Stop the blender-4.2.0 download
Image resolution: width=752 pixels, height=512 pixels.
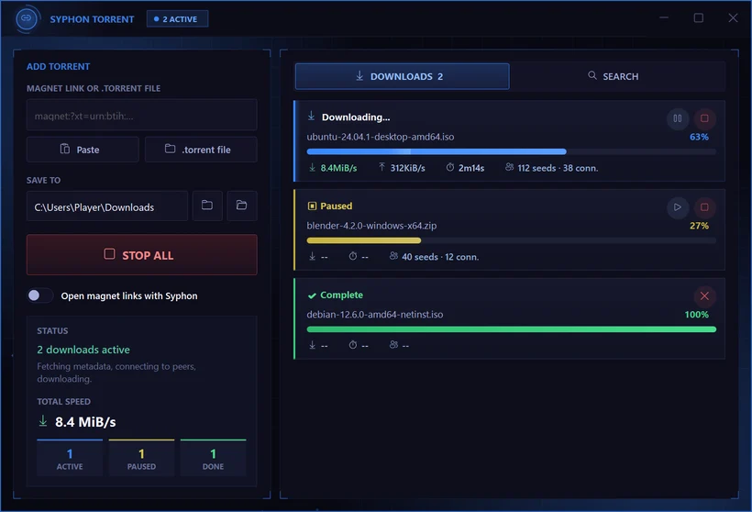pyautogui.click(x=704, y=207)
